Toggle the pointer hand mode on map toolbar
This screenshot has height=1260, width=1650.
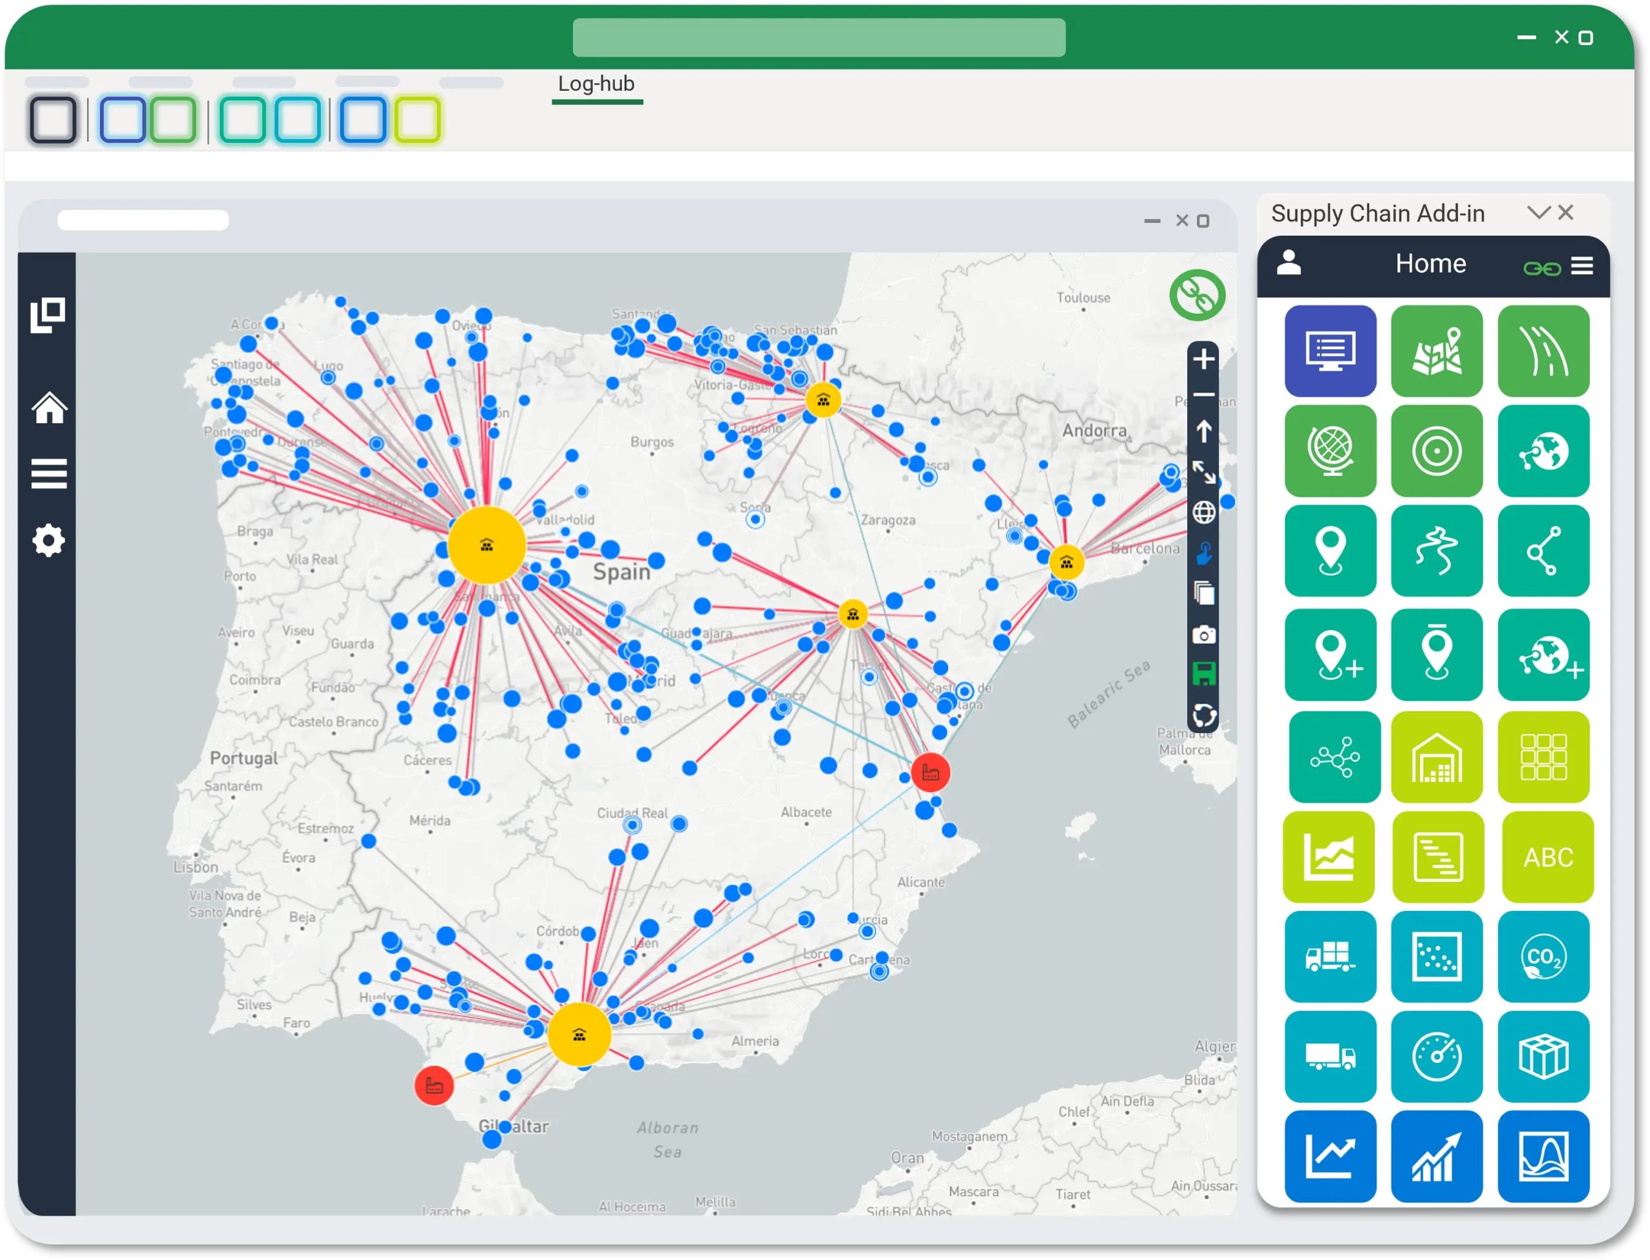1203,553
